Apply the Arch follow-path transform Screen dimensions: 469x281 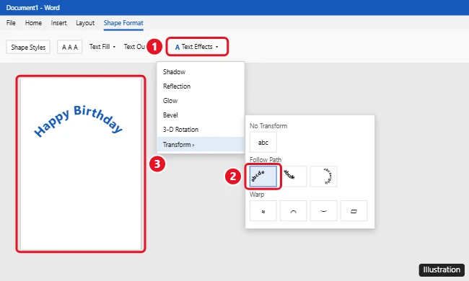(x=263, y=177)
